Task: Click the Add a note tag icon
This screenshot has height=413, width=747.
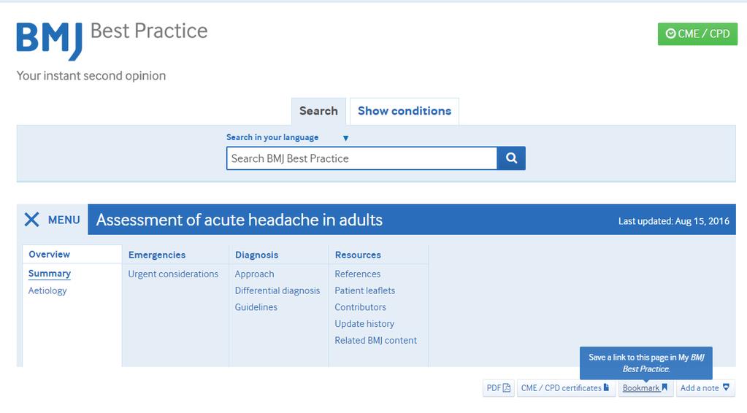Action: (726, 387)
